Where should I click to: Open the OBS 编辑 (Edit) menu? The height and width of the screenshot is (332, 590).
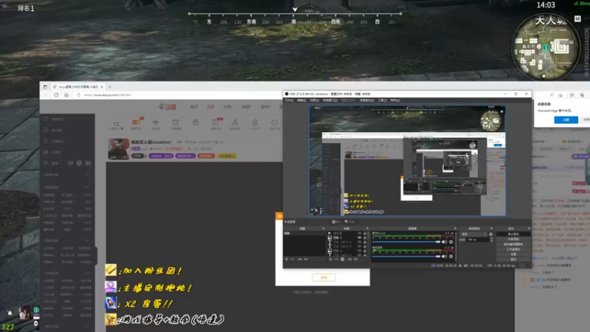302,100
